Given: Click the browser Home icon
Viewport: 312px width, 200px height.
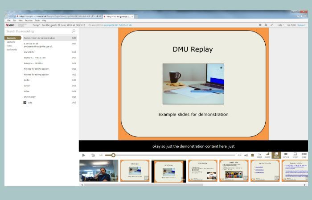Looking at the screenshot, I should point(298,16).
